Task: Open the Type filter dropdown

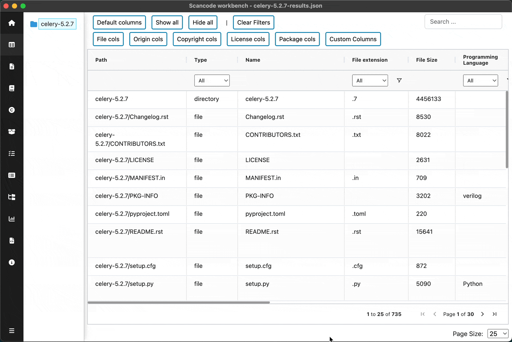Action: pyautogui.click(x=212, y=81)
